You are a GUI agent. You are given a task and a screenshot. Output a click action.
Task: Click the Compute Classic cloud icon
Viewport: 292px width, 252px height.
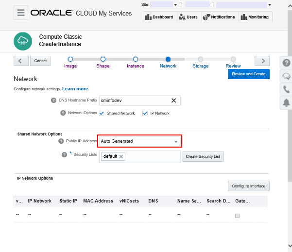[x=23, y=41]
